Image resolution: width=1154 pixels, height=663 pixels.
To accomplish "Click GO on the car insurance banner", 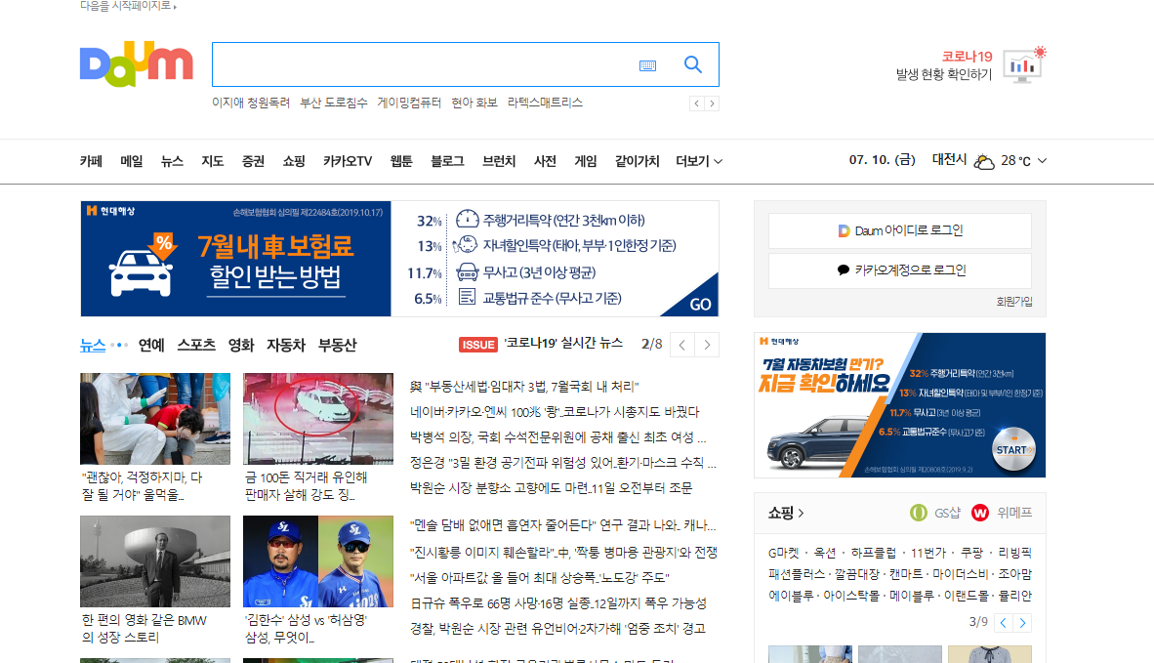I will (x=700, y=304).
